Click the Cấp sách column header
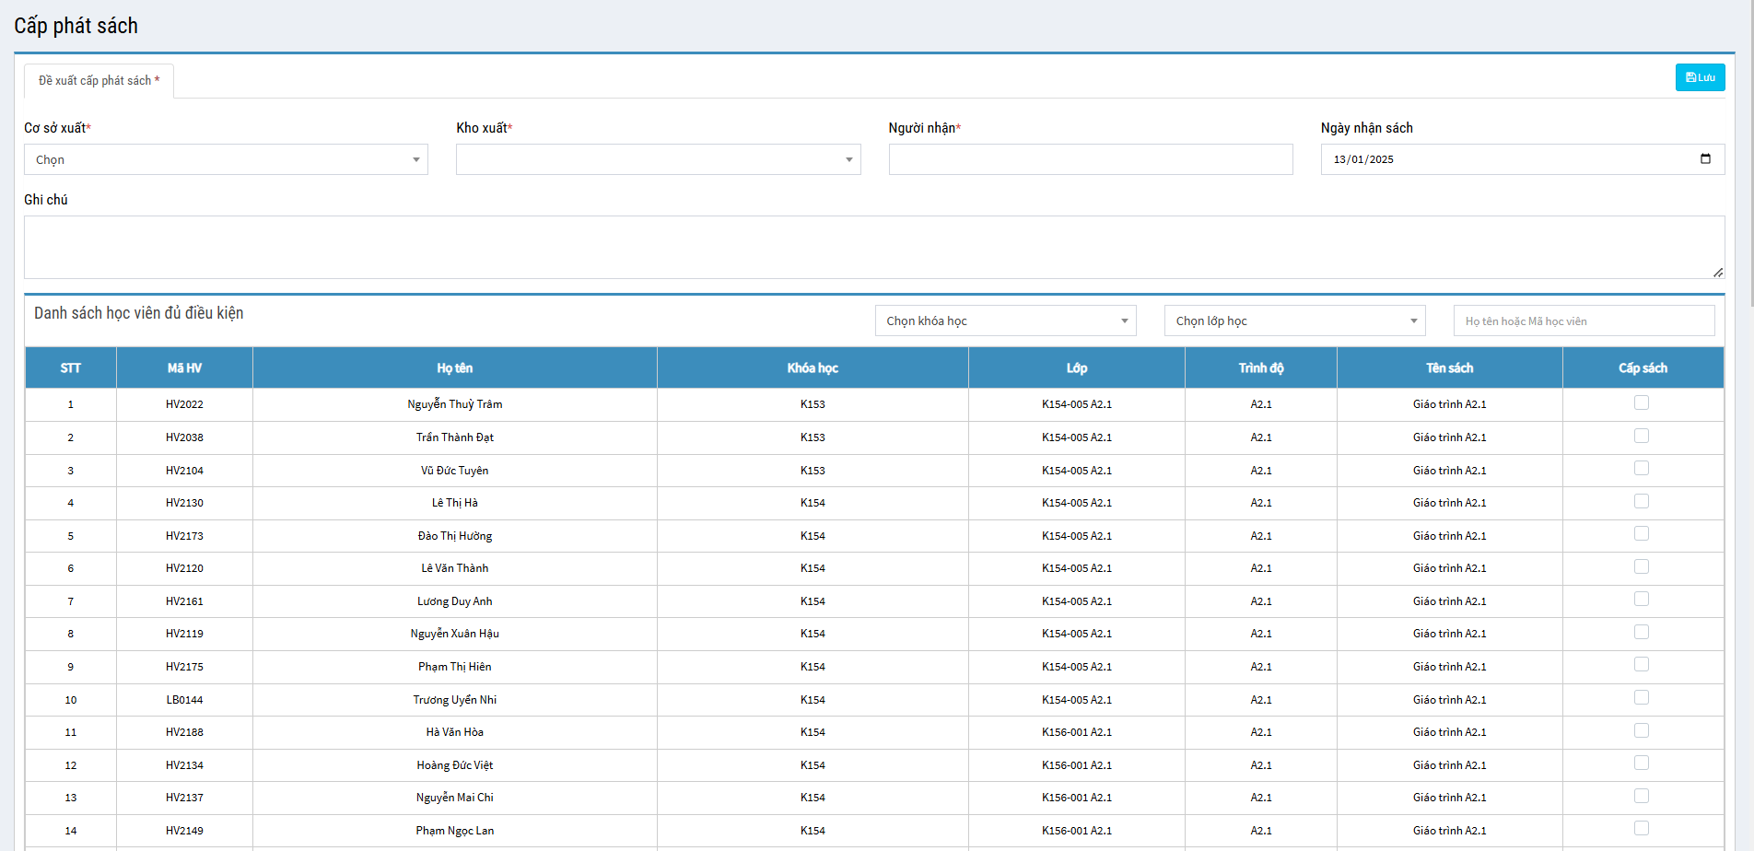 coord(1643,368)
